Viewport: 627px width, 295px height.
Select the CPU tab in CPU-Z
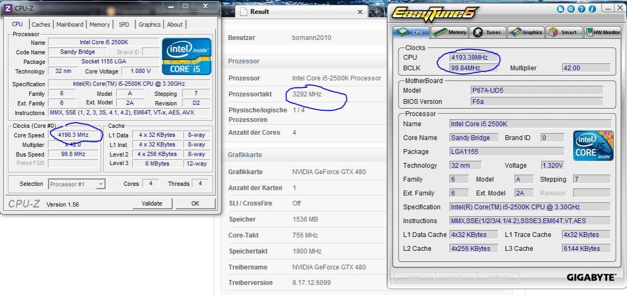point(17,24)
